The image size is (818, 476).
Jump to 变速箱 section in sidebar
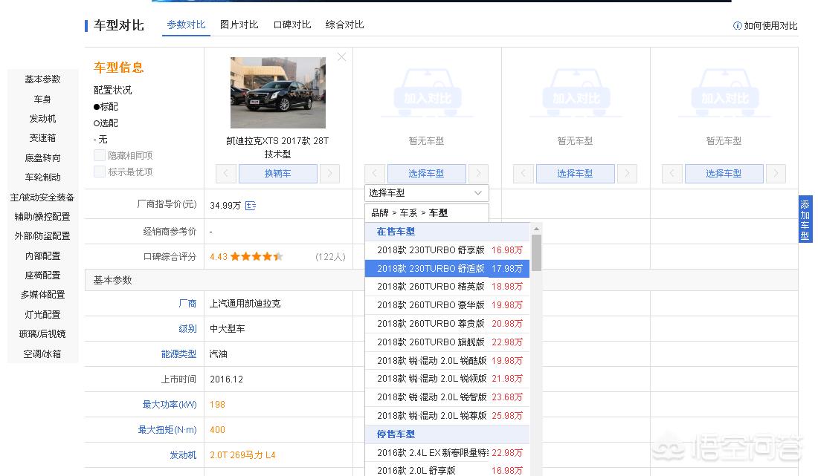point(43,138)
